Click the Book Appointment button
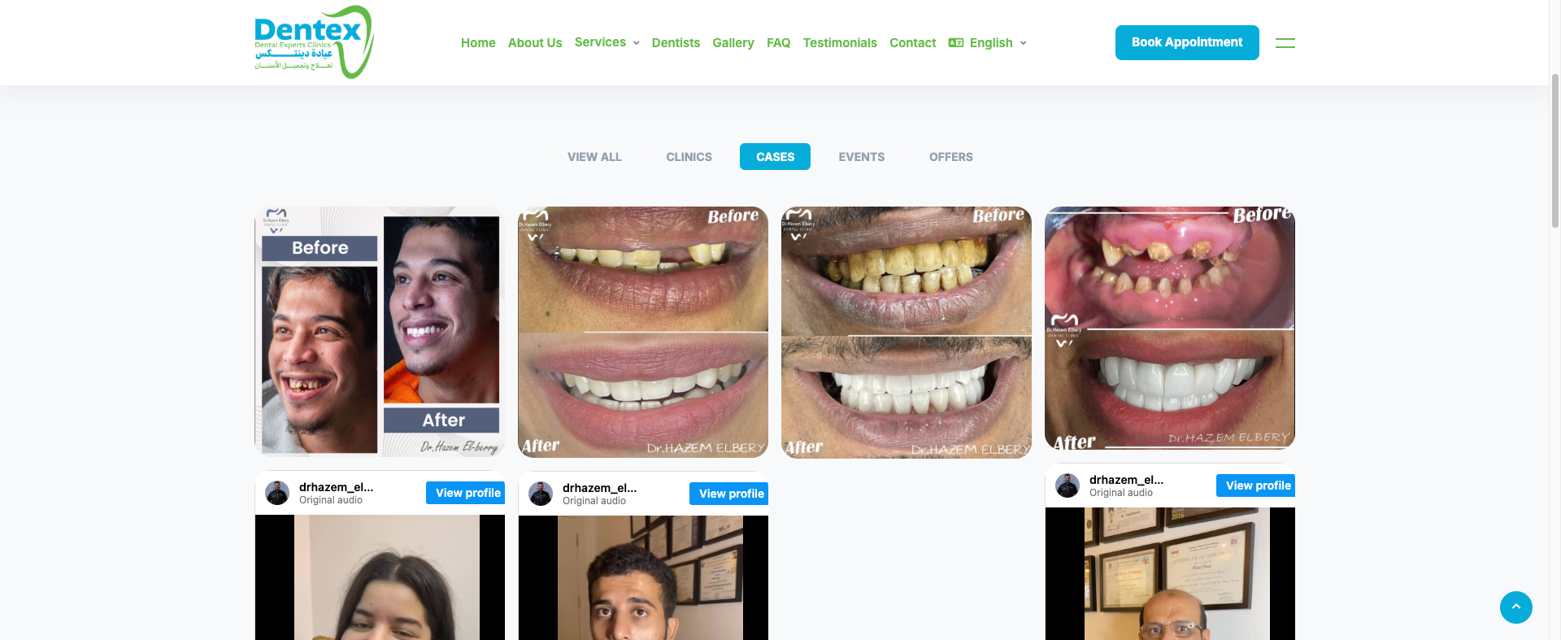The image size is (1561, 640). click(1187, 42)
